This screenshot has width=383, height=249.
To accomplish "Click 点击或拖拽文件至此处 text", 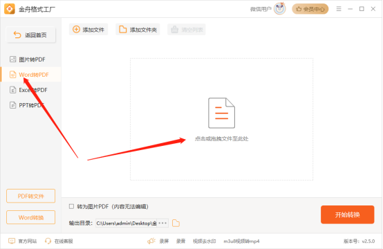I will click(x=221, y=139).
